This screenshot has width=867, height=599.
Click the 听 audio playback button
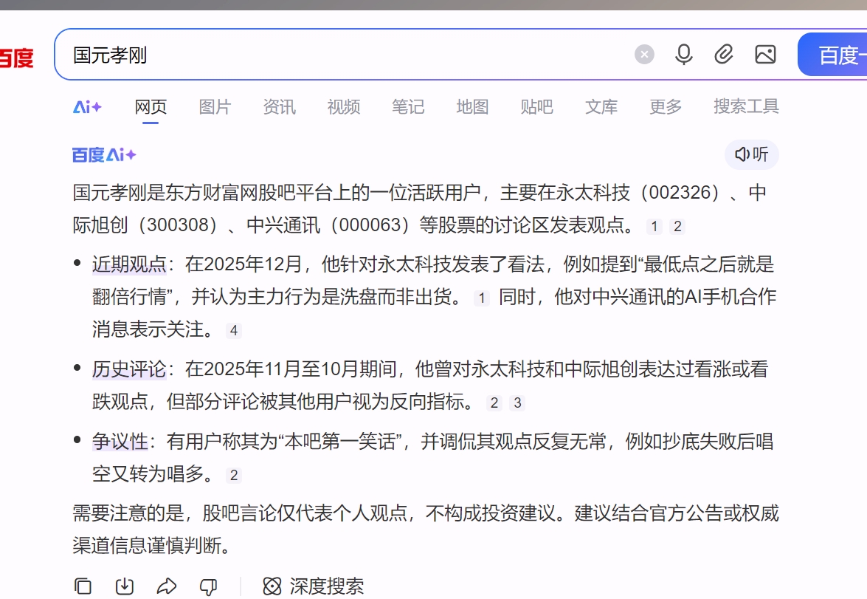pos(751,154)
